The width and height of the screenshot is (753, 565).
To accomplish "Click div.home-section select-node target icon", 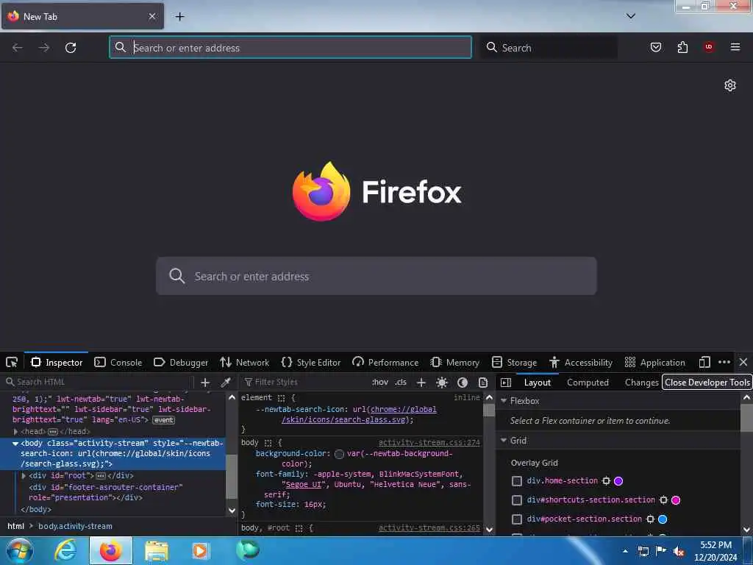I will click(x=607, y=481).
